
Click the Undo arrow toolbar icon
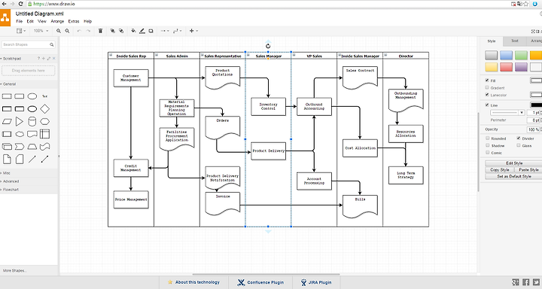[x=79, y=31]
